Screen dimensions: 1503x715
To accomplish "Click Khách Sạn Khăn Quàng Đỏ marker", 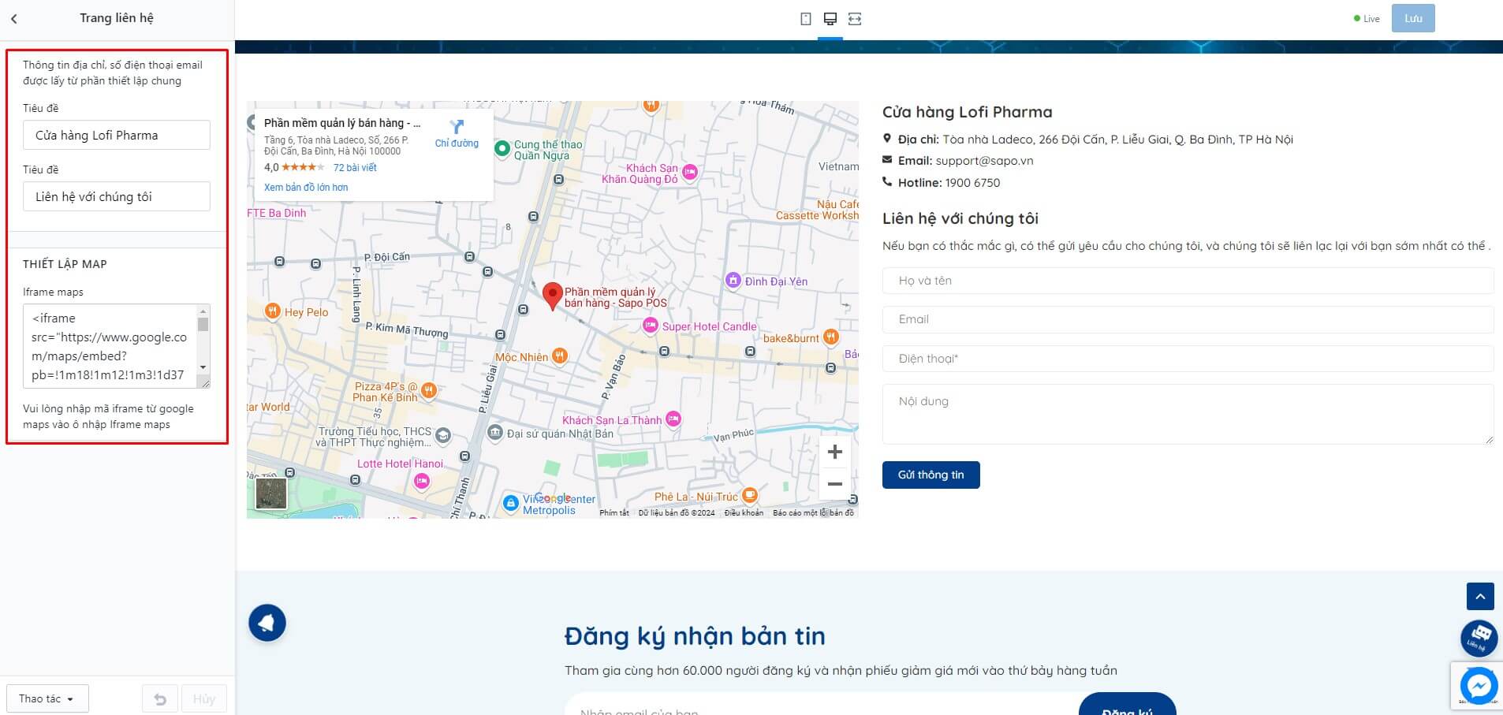I will 690,173.
